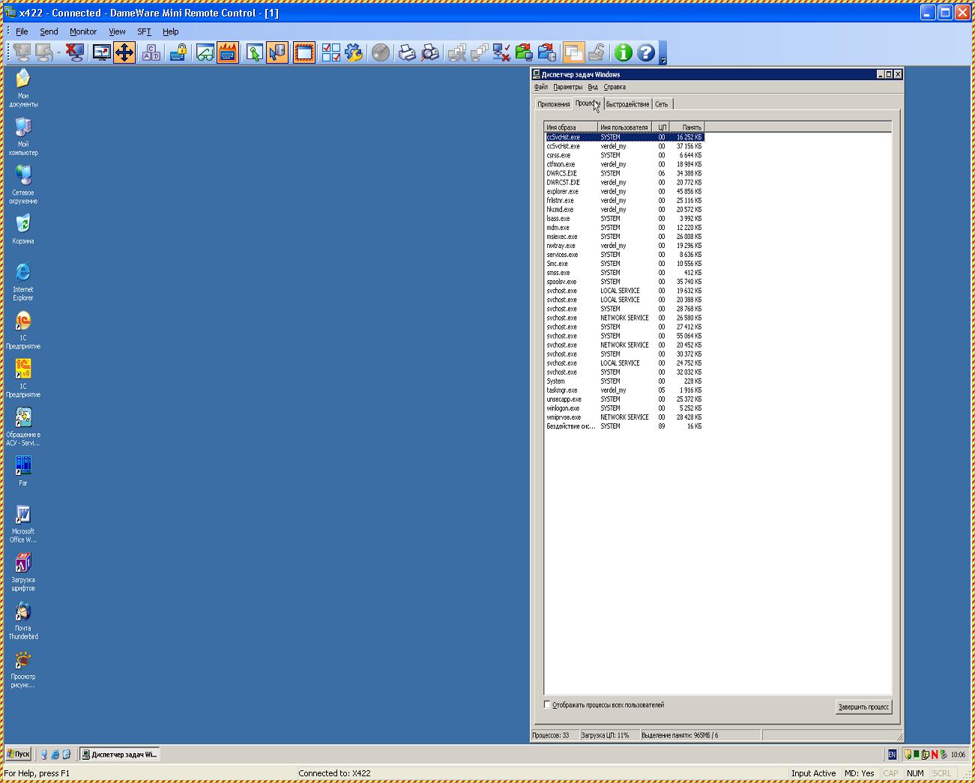The image size is (975, 783).
Task: Select the lsass.exe process row
Action: pos(624,219)
